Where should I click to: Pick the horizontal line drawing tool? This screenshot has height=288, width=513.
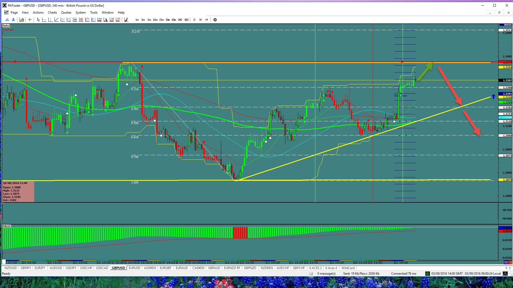click(x=44, y=19)
